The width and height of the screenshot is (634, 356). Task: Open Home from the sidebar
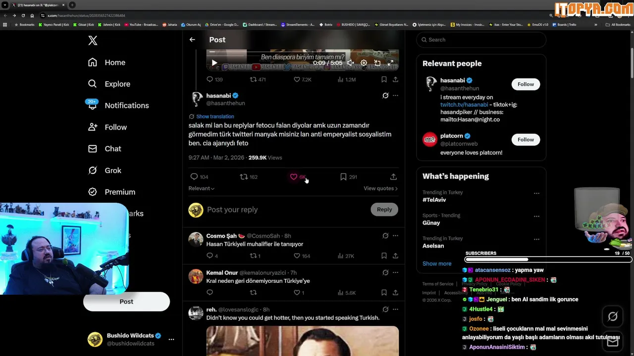(x=106, y=62)
